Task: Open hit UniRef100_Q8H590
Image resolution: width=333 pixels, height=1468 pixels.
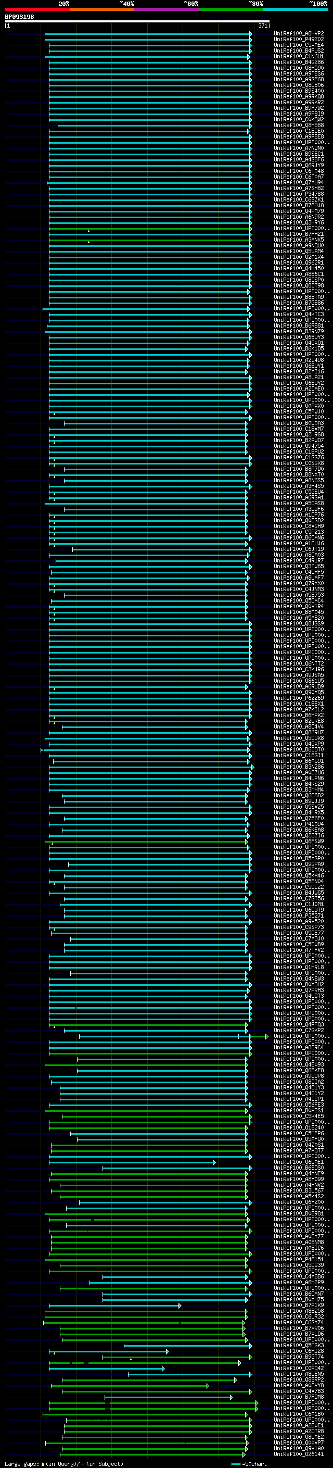Action: pos(299,68)
